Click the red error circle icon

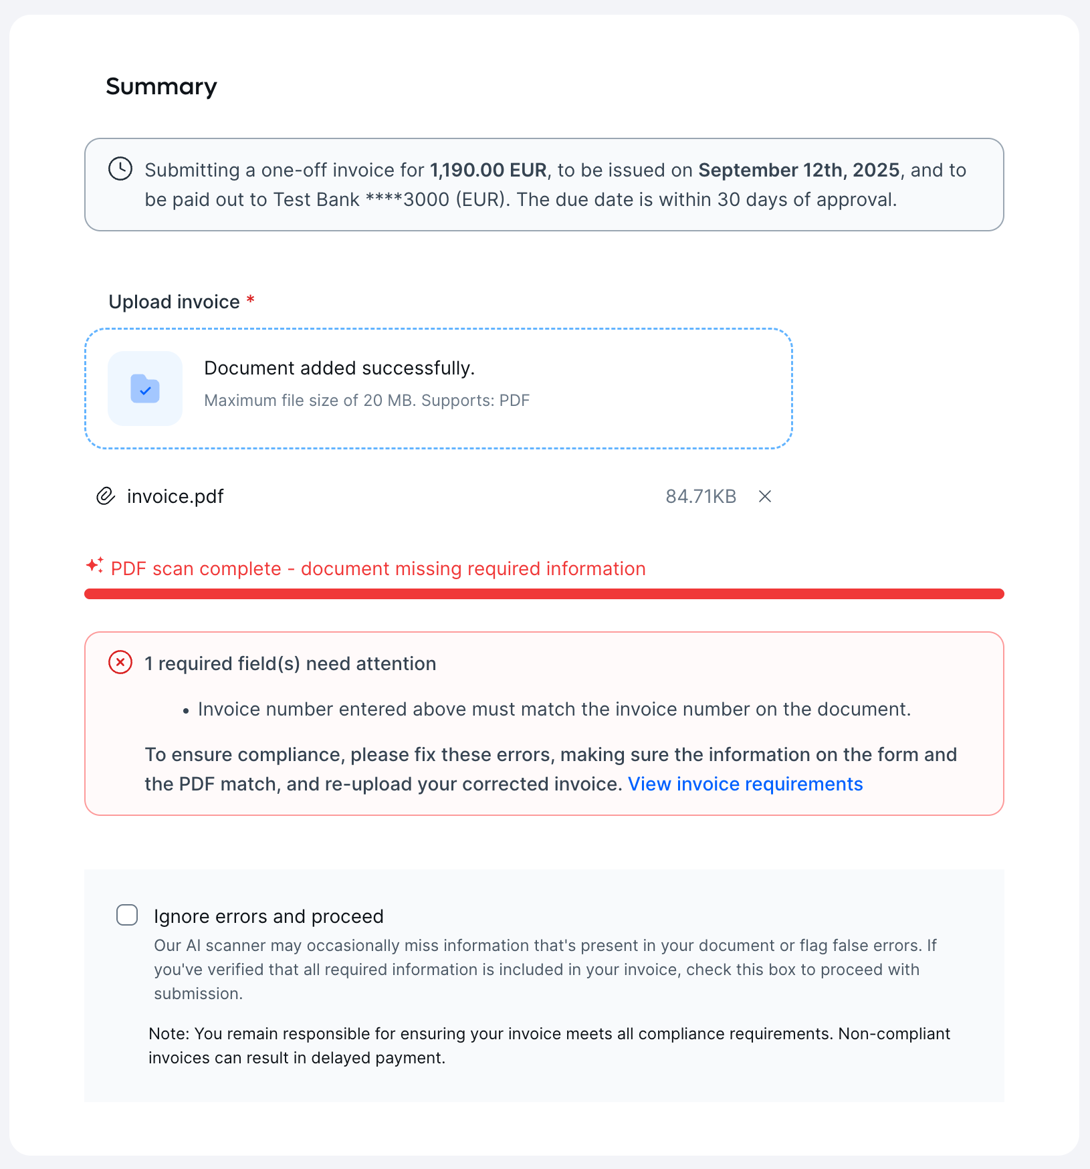pyautogui.click(x=120, y=663)
